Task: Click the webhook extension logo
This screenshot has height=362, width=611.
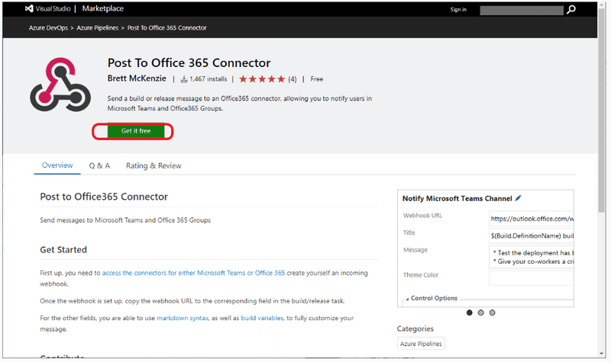Action: click(x=60, y=85)
